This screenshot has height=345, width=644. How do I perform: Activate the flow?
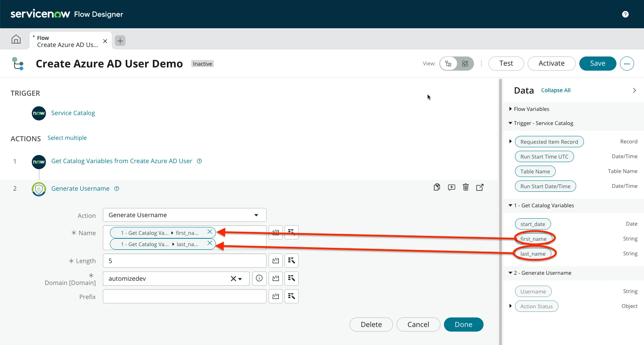pos(551,63)
